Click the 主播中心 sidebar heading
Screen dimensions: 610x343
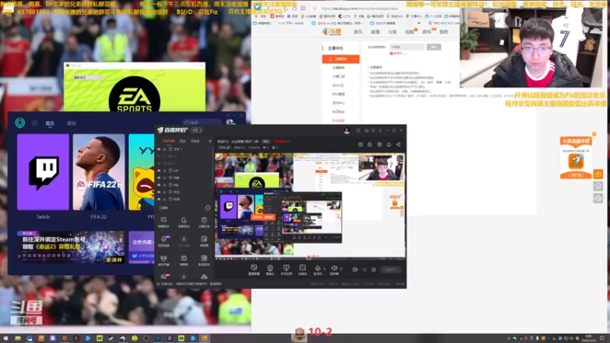coord(335,48)
